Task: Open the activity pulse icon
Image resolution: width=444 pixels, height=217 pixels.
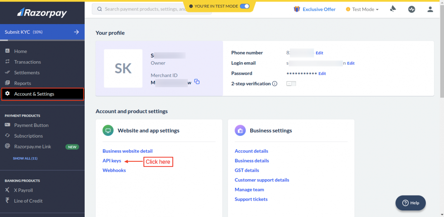Action: click(x=411, y=9)
